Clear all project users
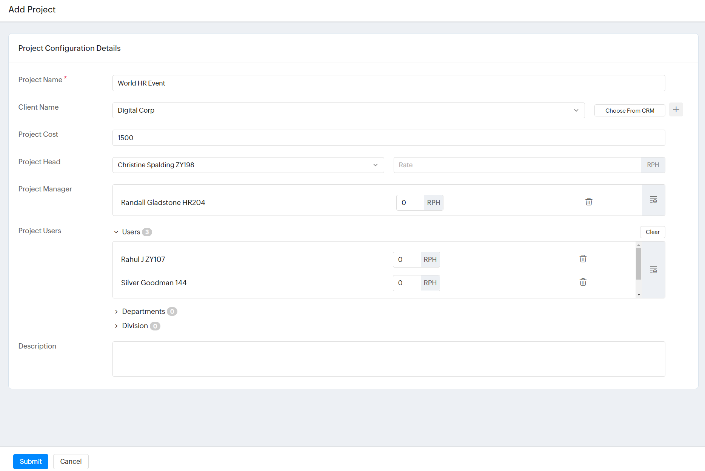Screen dimensions: 705x471 pyautogui.click(x=652, y=232)
